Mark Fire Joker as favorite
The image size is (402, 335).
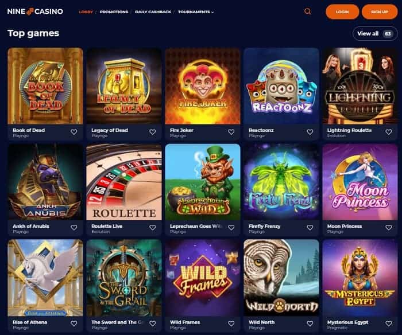click(231, 132)
